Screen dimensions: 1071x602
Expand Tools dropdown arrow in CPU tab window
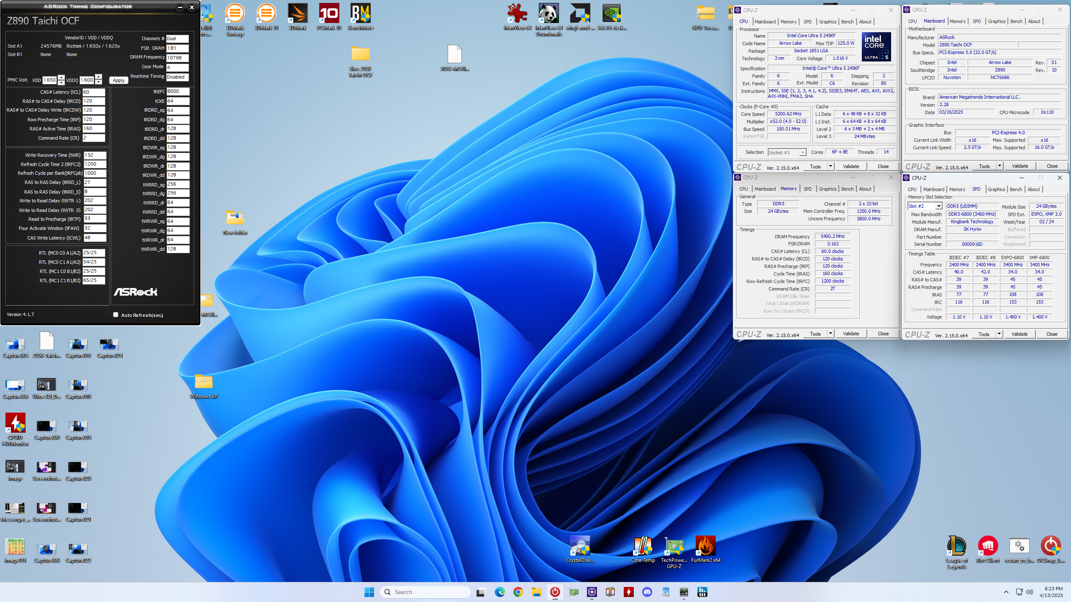click(831, 166)
